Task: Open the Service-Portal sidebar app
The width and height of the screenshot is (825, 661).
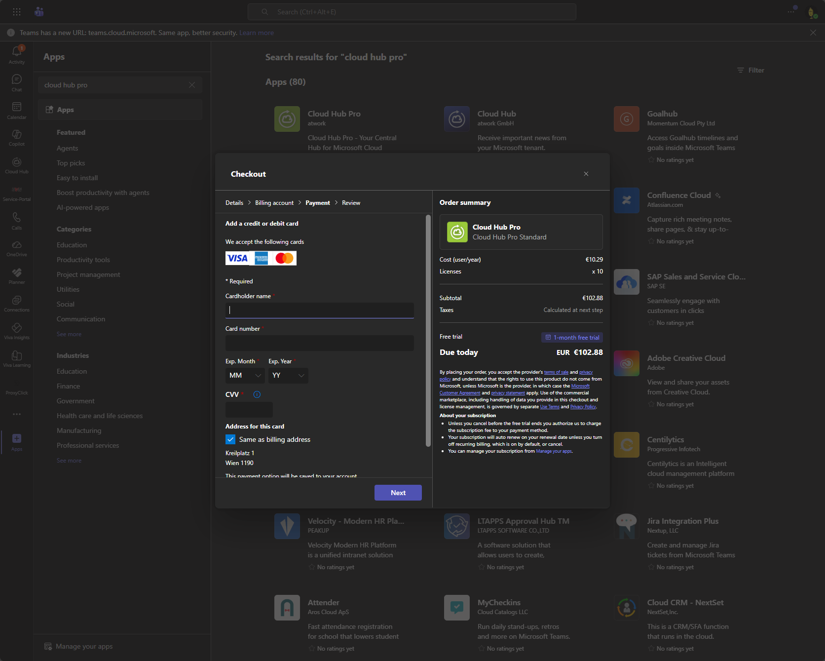Action: point(17,193)
